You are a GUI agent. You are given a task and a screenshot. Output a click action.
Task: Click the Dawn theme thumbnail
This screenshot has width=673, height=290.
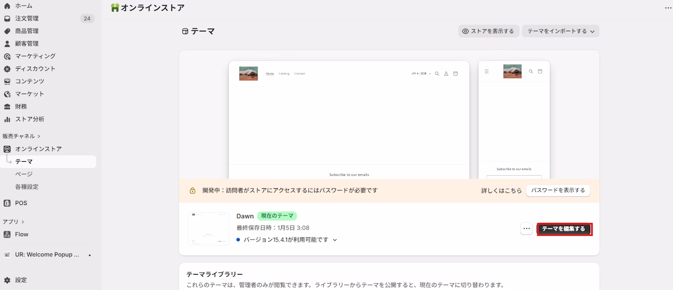coord(209,228)
